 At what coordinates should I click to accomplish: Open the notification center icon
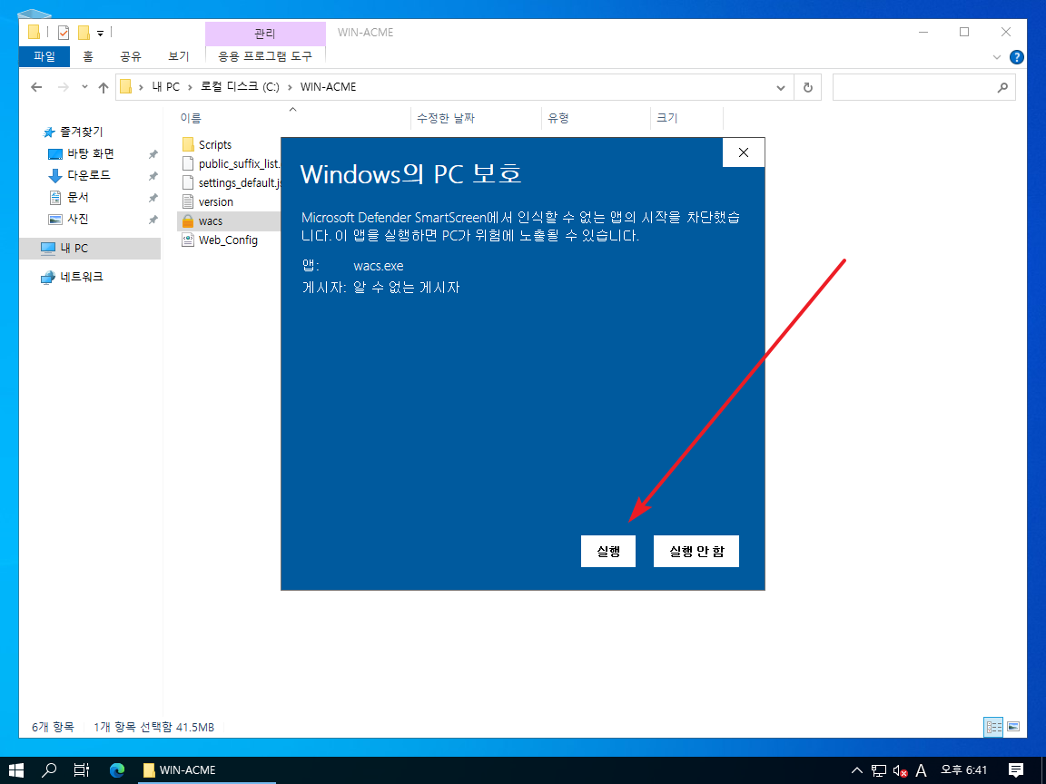tap(1015, 770)
